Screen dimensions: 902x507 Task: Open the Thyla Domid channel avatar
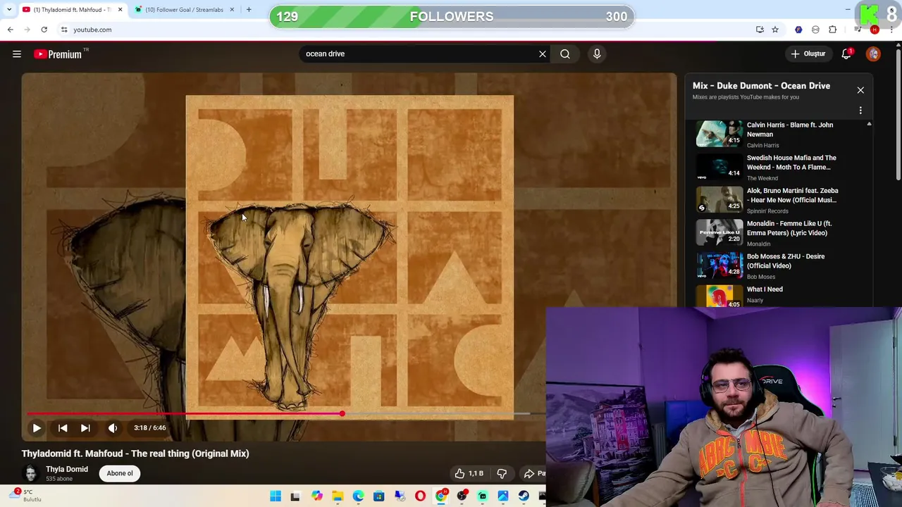31,473
